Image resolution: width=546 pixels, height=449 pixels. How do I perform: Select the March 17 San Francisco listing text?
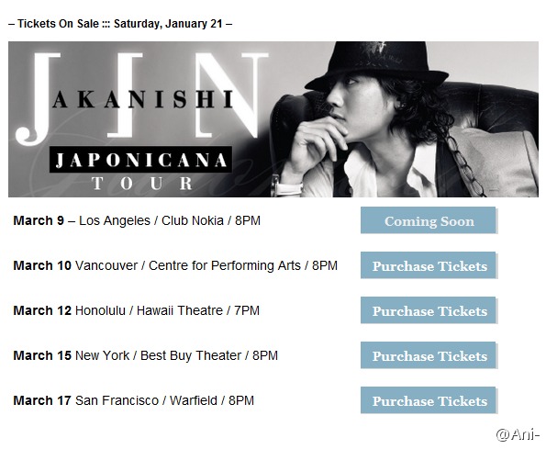point(133,400)
